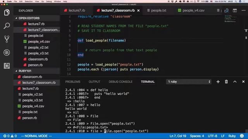The width and height of the screenshot is (248, 139).
Task: Open the Code application menu
Action: [x=9, y=2]
